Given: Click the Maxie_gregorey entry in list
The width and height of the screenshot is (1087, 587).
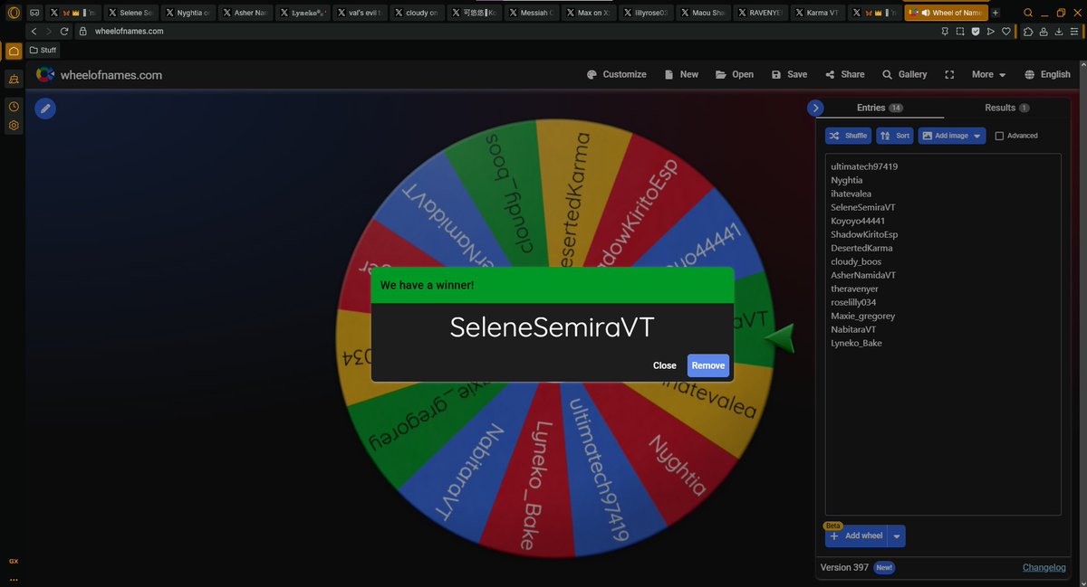Looking at the screenshot, I should [x=862, y=316].
